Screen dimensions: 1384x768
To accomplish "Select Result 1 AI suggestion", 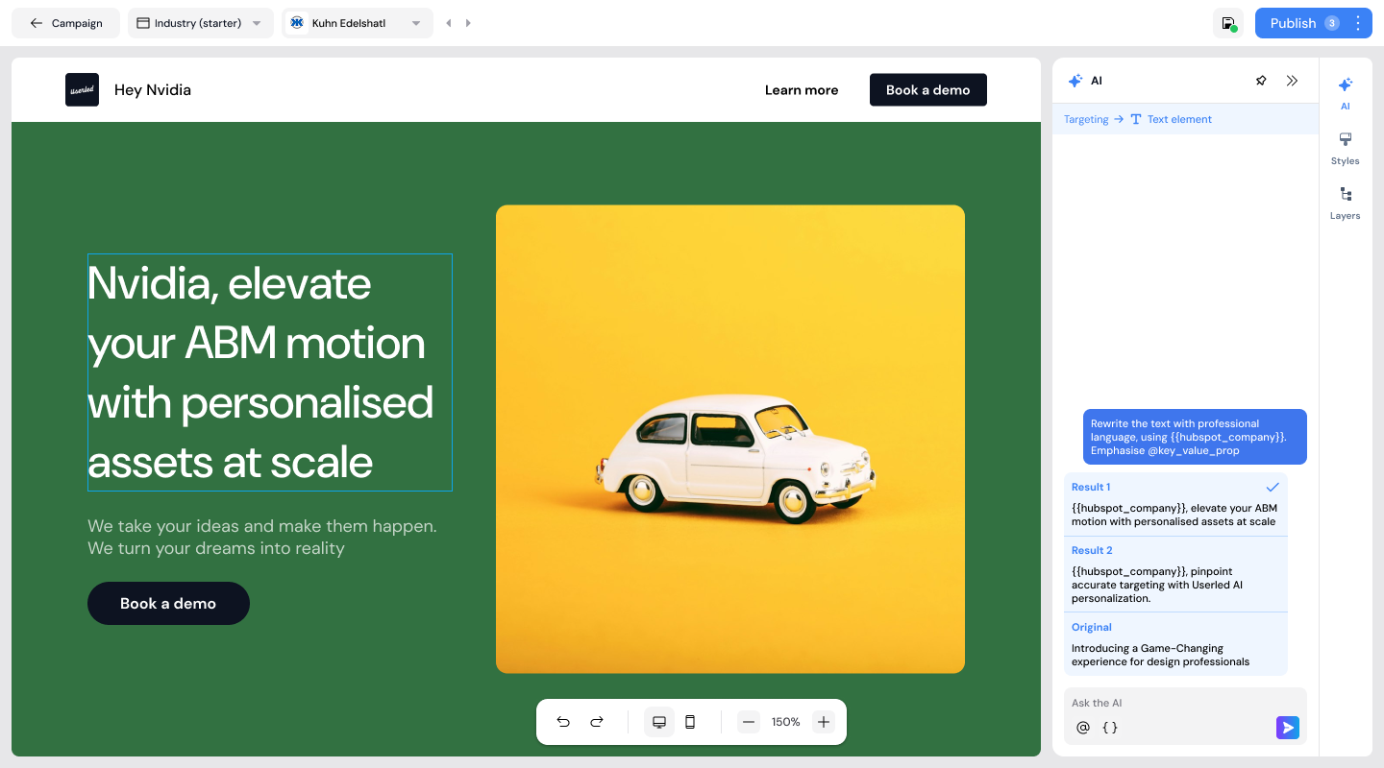I will point(1175,504).
